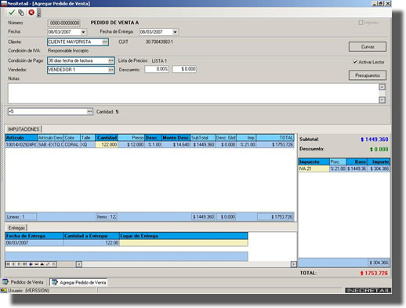
Task: Click the Número 0000-00000008 field
Action: [x=64, y=23]
